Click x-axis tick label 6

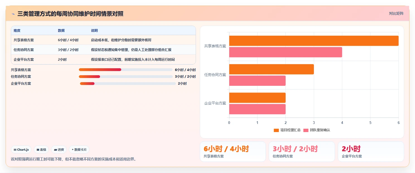point(399,123)
